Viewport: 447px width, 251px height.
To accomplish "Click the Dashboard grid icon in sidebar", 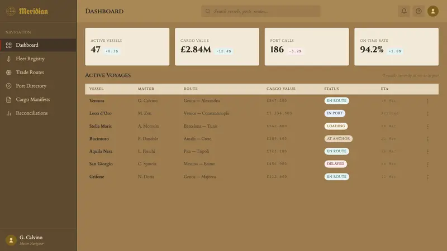I will click(8, 45).
